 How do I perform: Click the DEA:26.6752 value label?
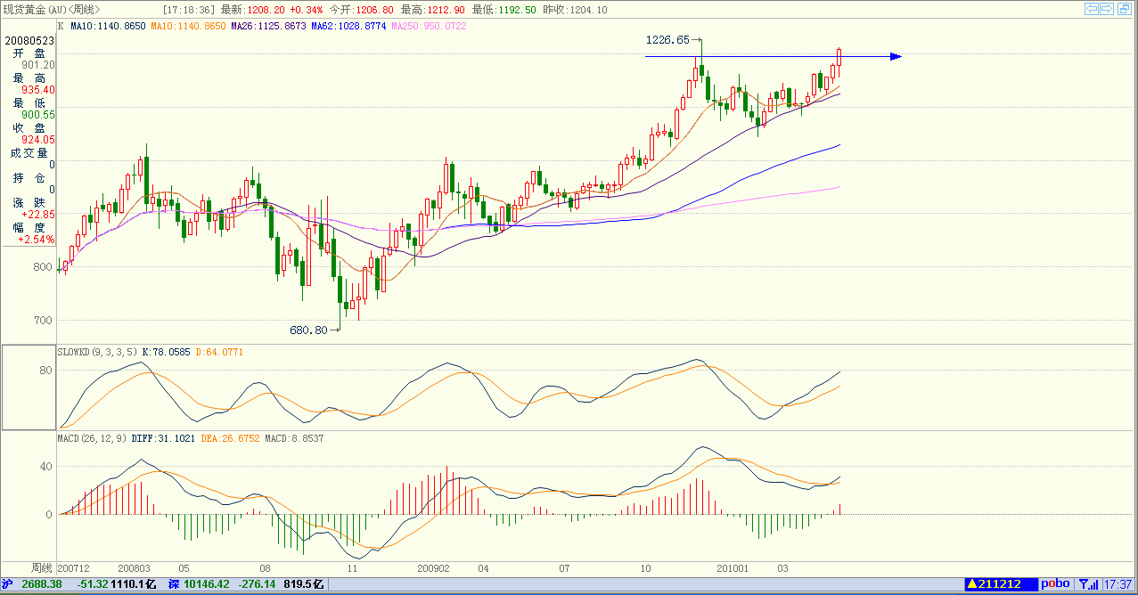[230, 438]
